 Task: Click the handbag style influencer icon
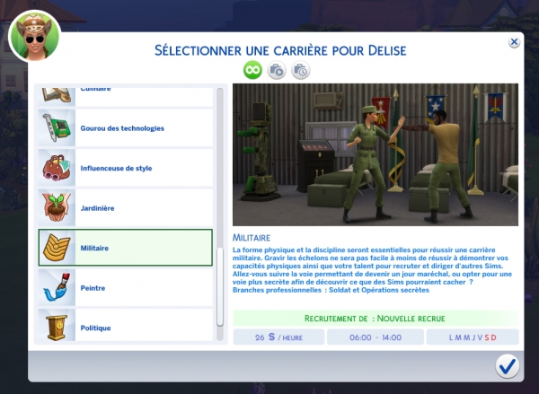[57, 168]
